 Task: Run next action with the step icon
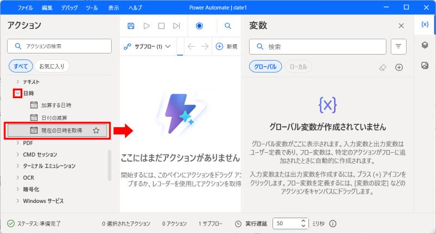177,26
